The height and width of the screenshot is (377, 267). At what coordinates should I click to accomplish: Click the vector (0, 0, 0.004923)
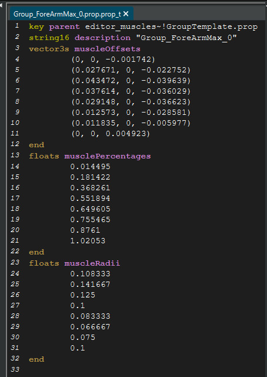click(111, 134)
